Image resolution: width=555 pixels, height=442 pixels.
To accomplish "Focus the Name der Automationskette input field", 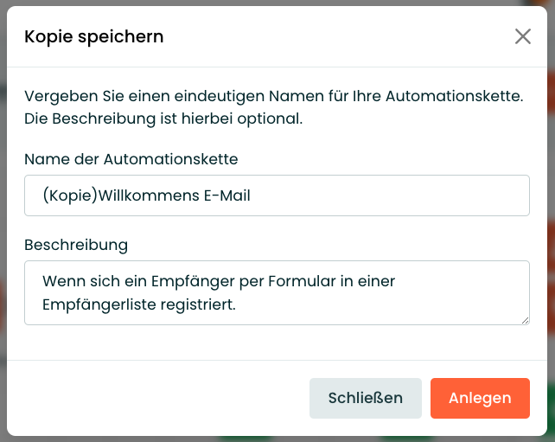I will [277, 195].
